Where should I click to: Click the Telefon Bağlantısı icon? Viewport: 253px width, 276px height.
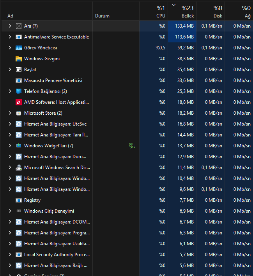[x=19, y=91]
